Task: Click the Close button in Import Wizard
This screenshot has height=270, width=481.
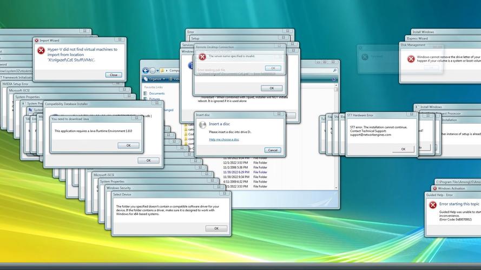Action: [113, 75]
